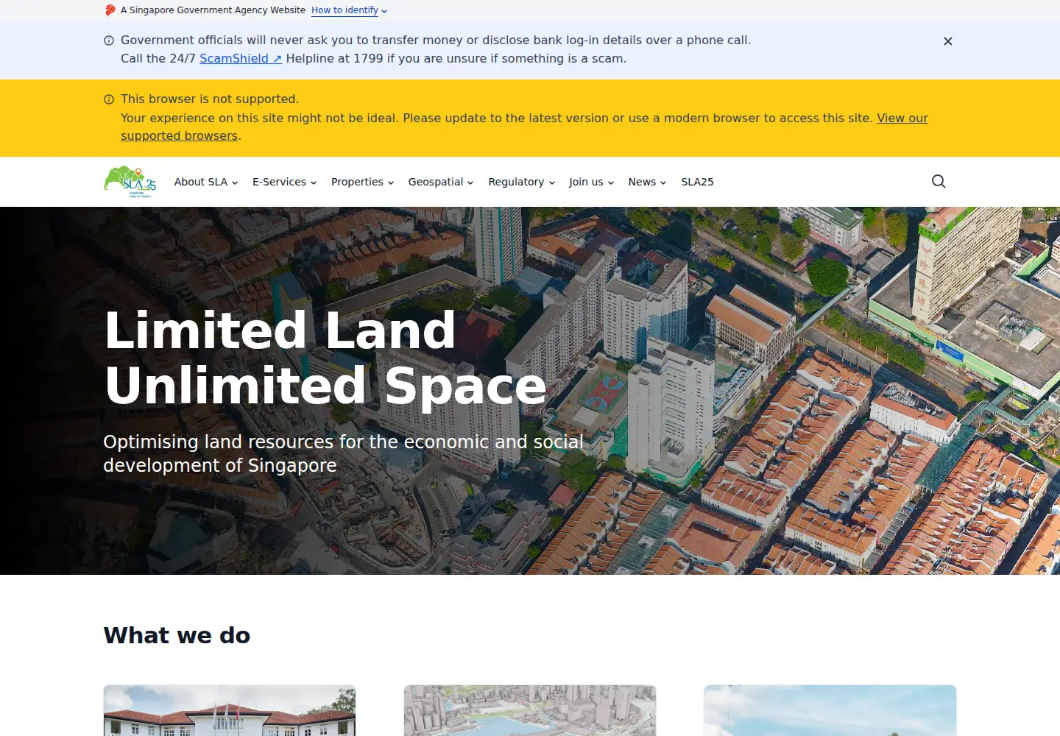Expand the Geospatial navigation menu
The image size is (1060, 736).
coord(441,182)
